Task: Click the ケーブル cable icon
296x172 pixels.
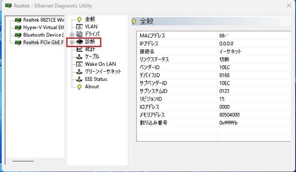Action: pyautogui.click(x=79, y=57)
